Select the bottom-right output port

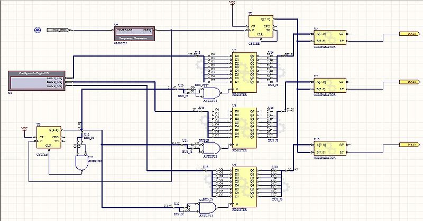[x=408, y=144]
